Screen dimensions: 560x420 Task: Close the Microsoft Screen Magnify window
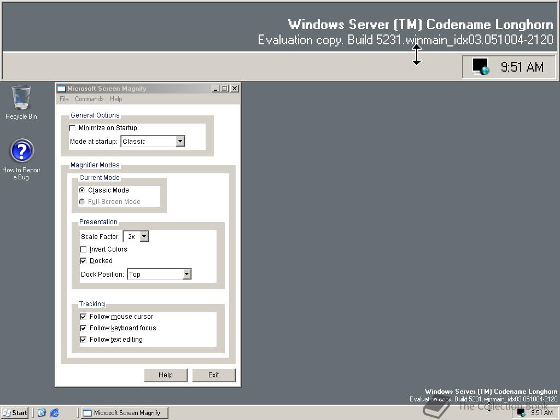pyautogui.click(x=235, y=89)
